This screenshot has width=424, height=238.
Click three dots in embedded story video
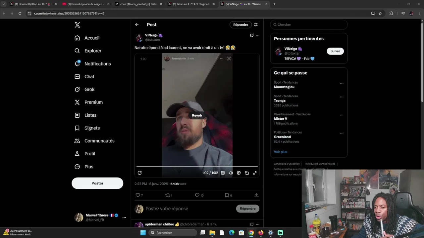point(222,59)
